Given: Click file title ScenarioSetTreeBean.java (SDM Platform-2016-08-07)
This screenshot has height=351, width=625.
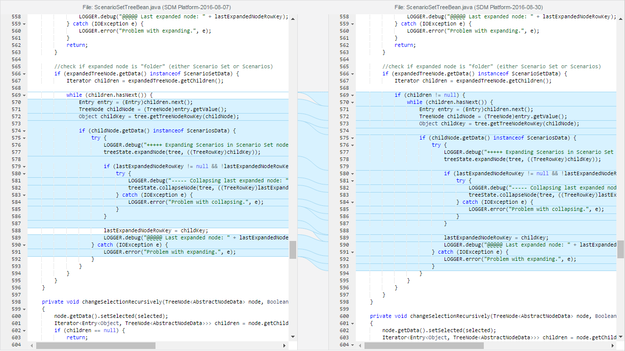Looking at the screenshot, I should coord(157,8).
